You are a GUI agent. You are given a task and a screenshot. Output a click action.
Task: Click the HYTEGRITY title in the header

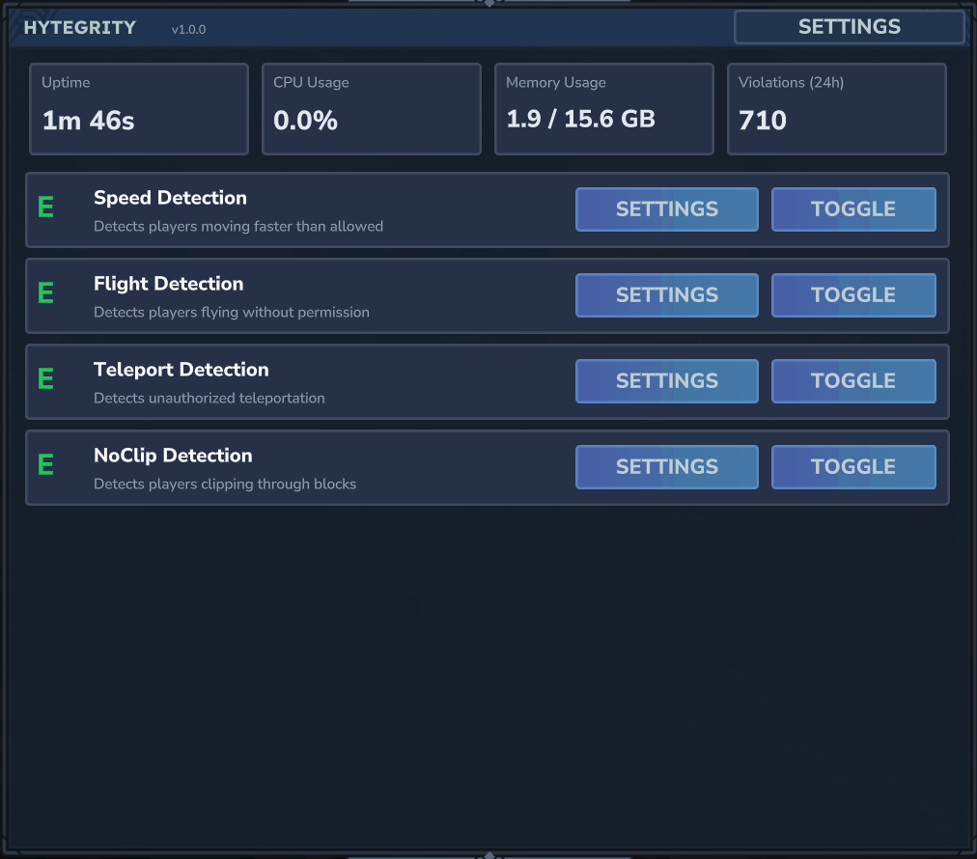tap(80, 28)
